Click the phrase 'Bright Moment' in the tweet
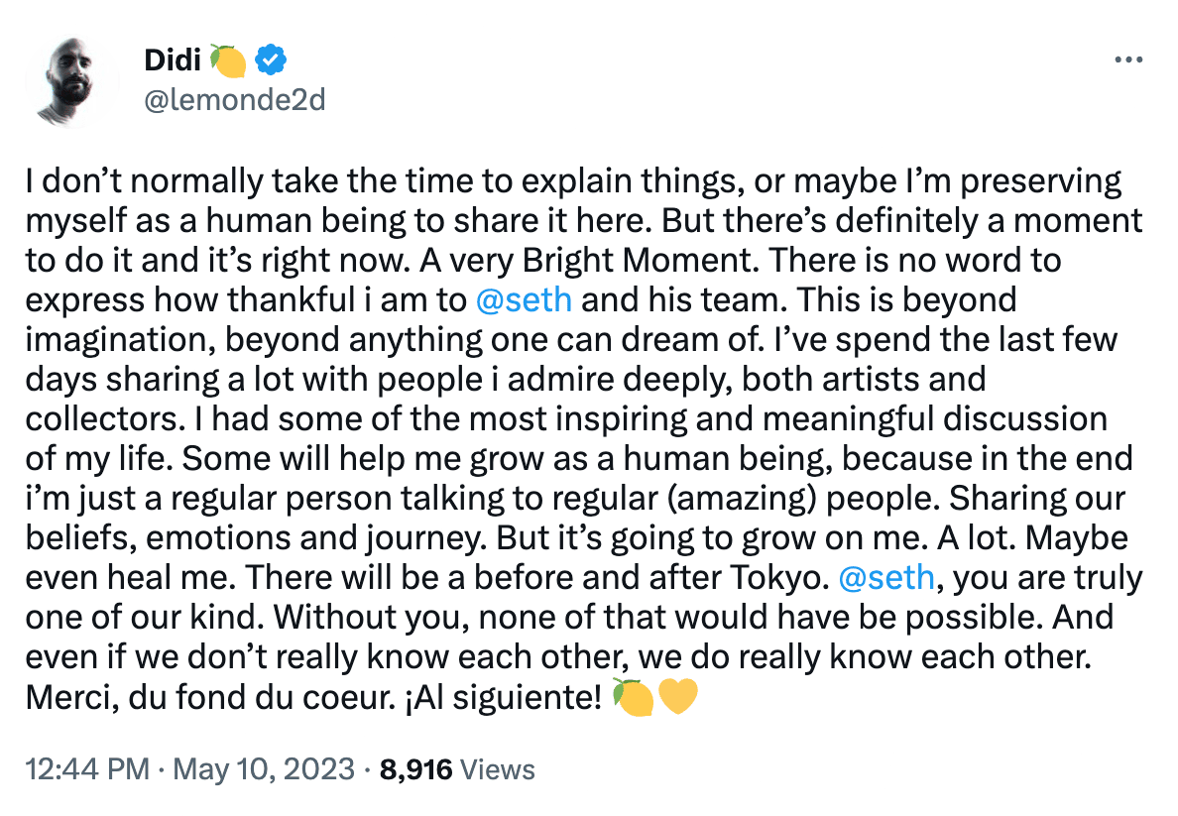This screenshot has width=1178, height=816. point(637,261)
